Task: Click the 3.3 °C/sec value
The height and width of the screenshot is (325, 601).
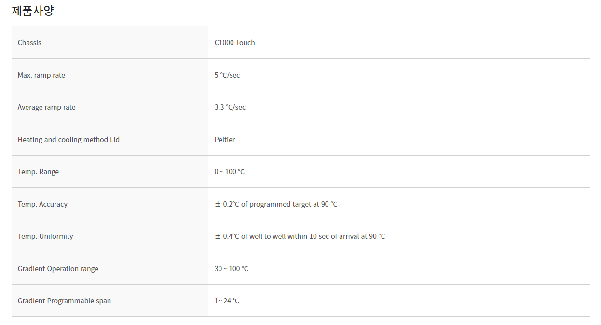Action: coord(230,107)
